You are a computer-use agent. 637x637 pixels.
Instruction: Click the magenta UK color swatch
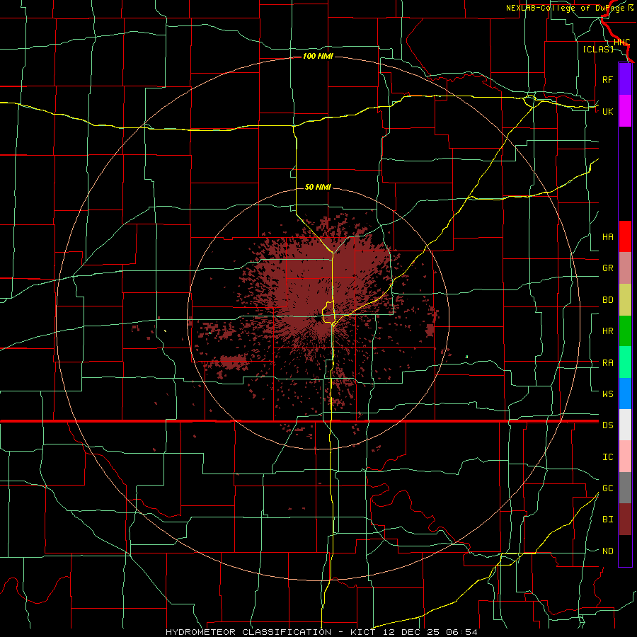coord(625,111)
